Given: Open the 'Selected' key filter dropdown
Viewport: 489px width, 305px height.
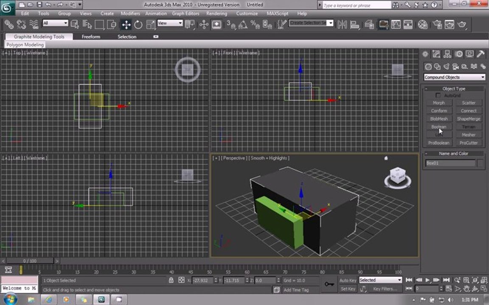Looking at the screenshot, I should 380,280.
